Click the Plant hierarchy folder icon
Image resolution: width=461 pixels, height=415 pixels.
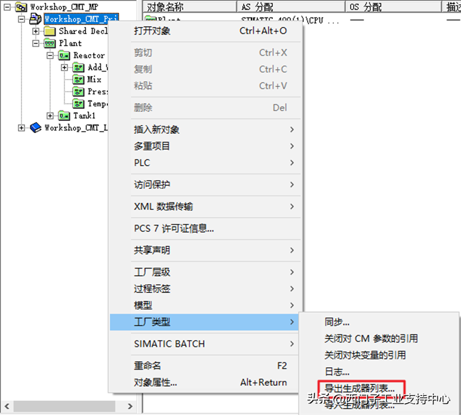(x=50, y=43)
